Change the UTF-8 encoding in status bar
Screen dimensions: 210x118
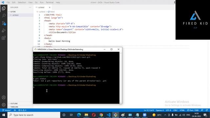coord(168,110)
